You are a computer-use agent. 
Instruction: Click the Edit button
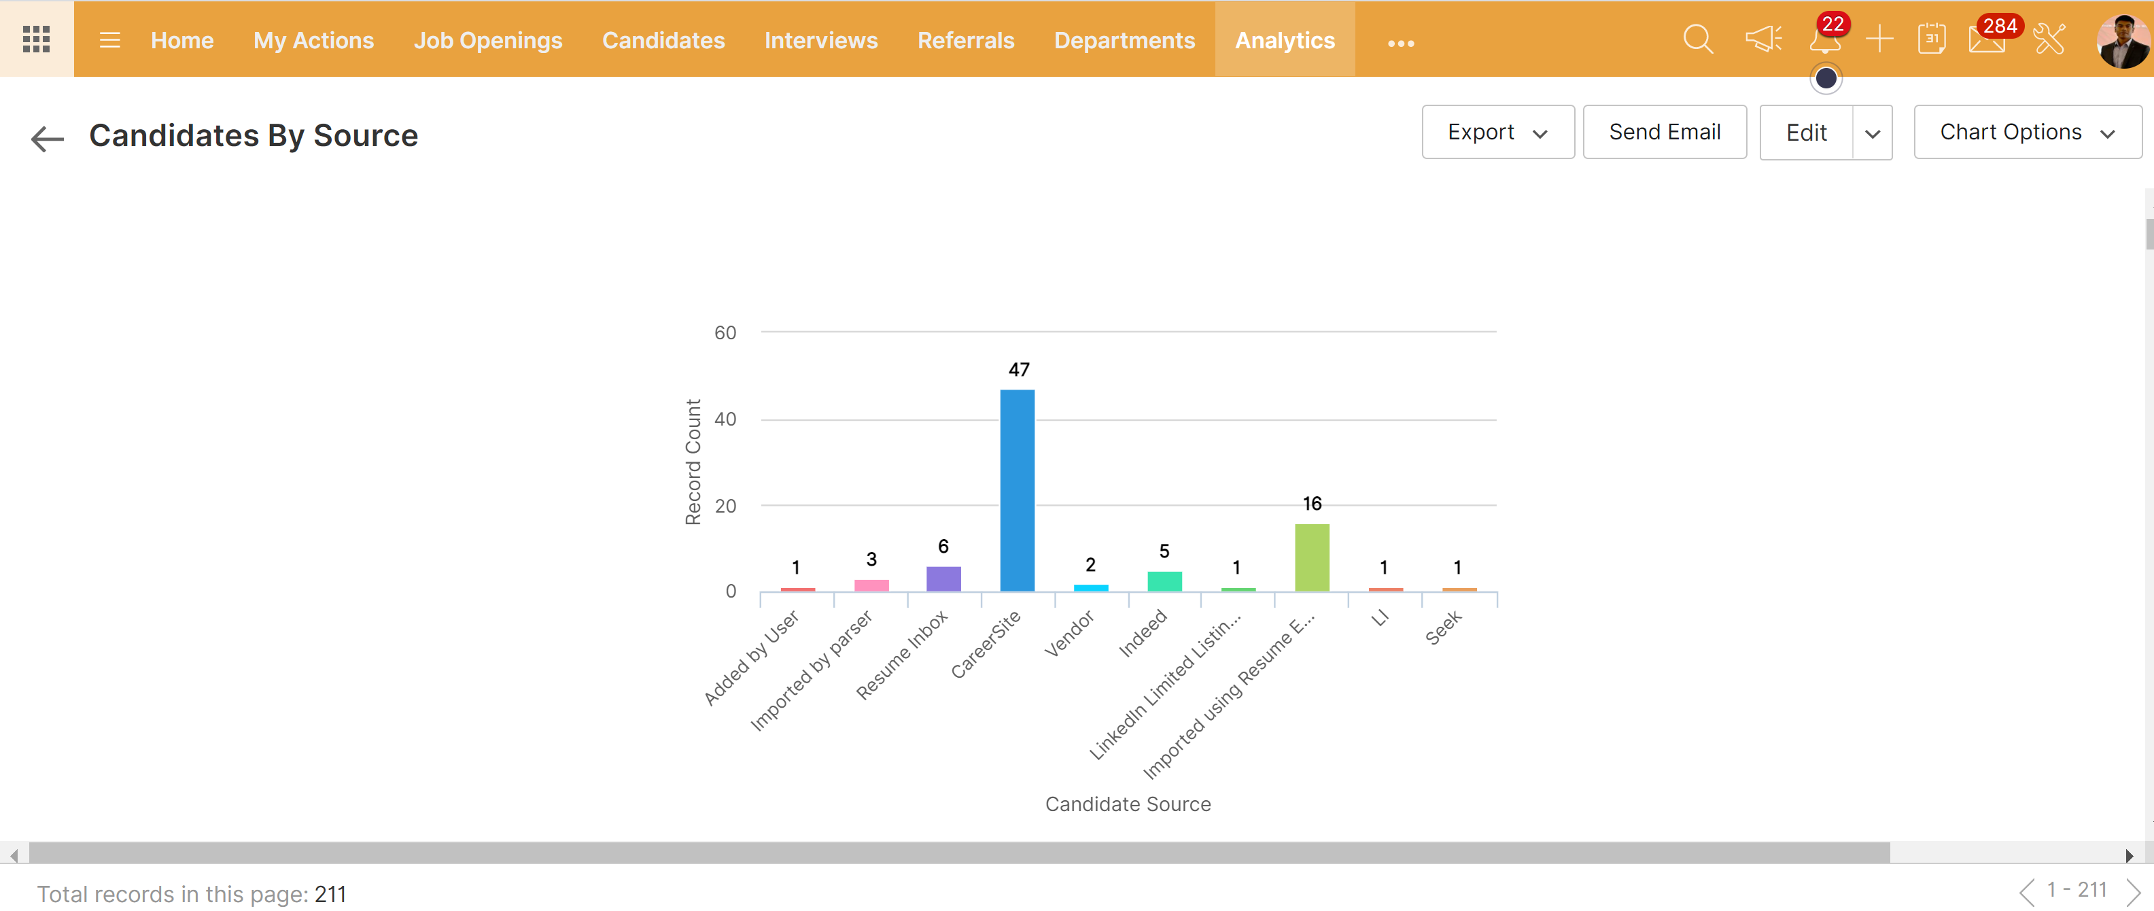click(1805, 133)
